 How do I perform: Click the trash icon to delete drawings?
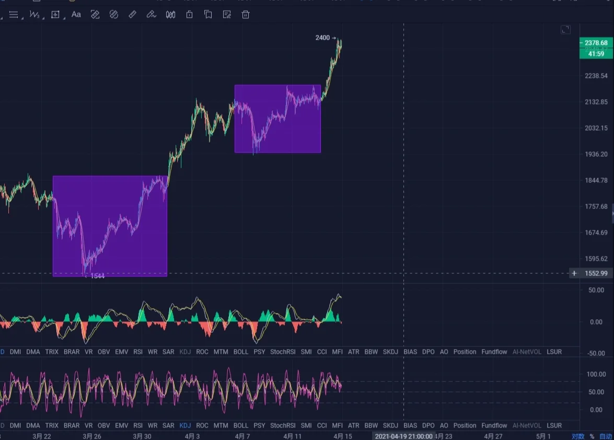tap(246, 15)
